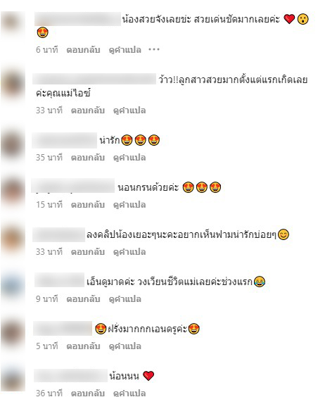Reply to the 36-minute น้อนนน comment
The height and width of the screenshot is (397, 318).
click(x=87, y=393)
